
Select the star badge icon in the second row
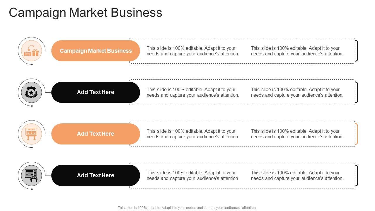click(31, 92)
